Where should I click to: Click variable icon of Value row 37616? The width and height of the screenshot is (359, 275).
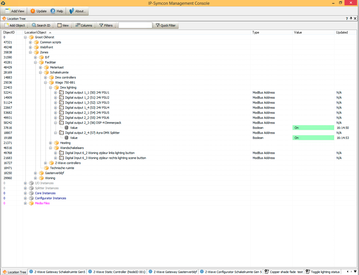(x=66, y=128)
